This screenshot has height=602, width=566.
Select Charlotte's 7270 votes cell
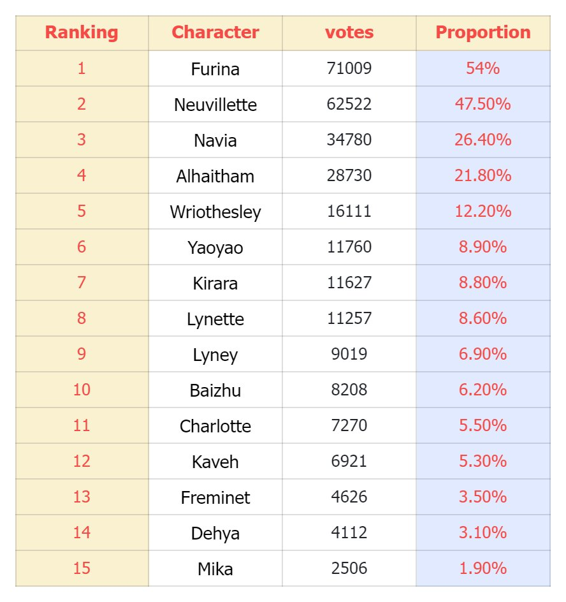coord(349,425)
